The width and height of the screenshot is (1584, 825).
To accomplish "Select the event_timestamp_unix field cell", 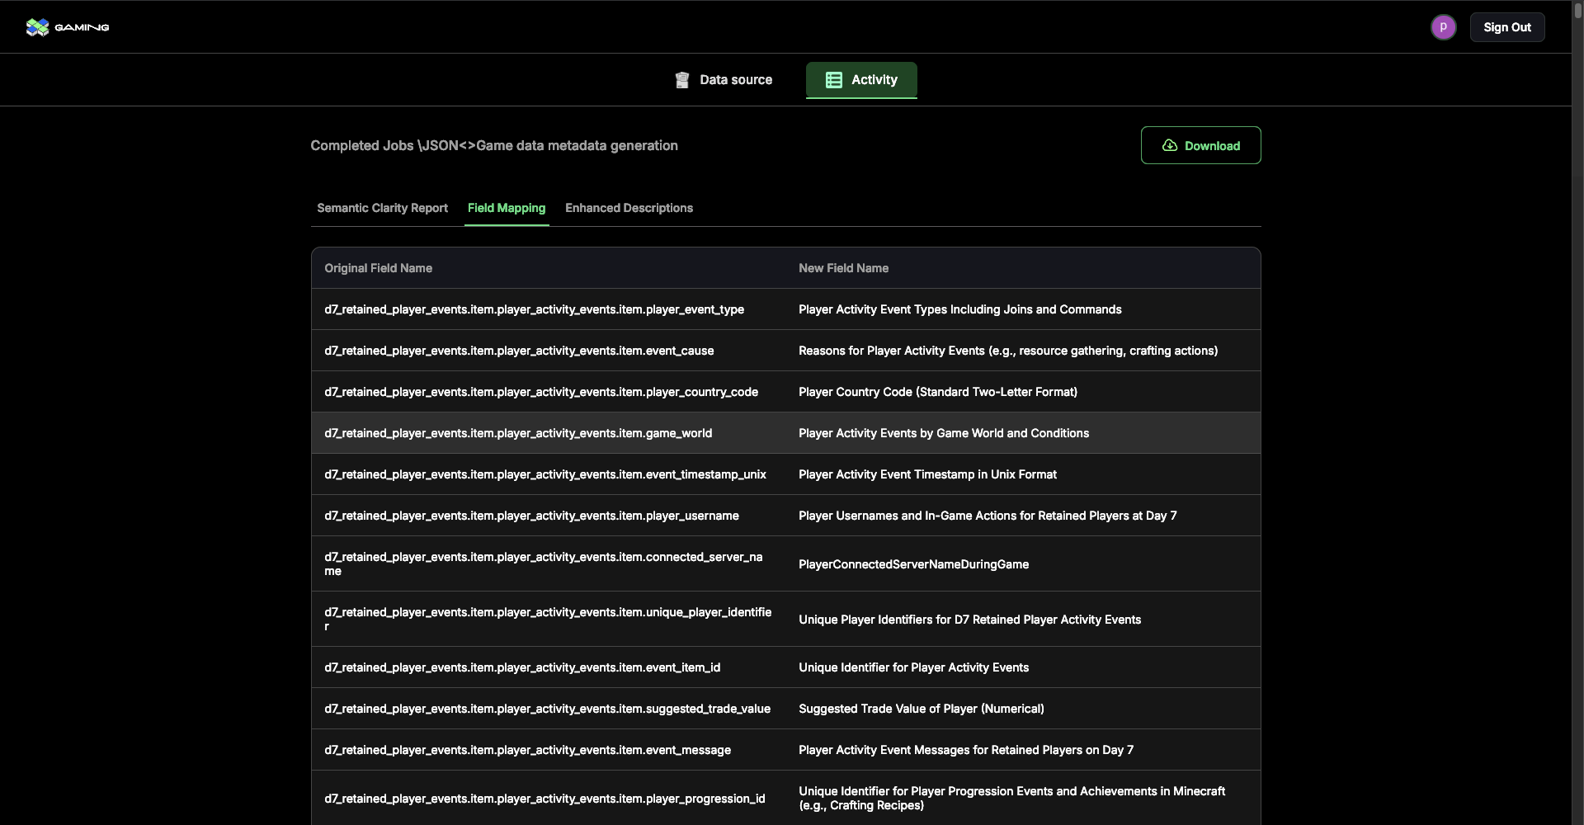I will click(549, 474).
